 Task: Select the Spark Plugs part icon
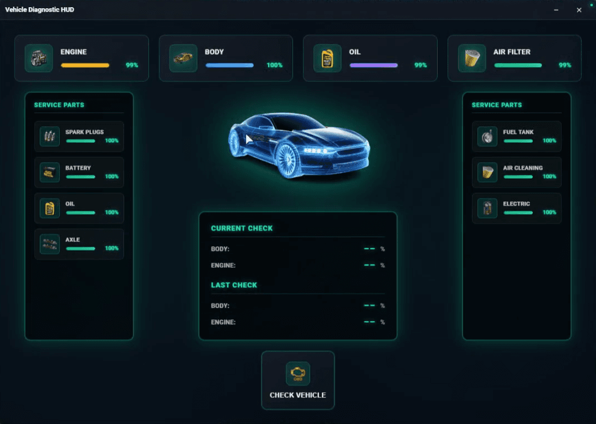pos(50,136)
